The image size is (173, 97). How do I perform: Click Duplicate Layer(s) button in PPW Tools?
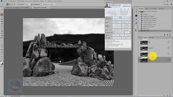point(124,13)
